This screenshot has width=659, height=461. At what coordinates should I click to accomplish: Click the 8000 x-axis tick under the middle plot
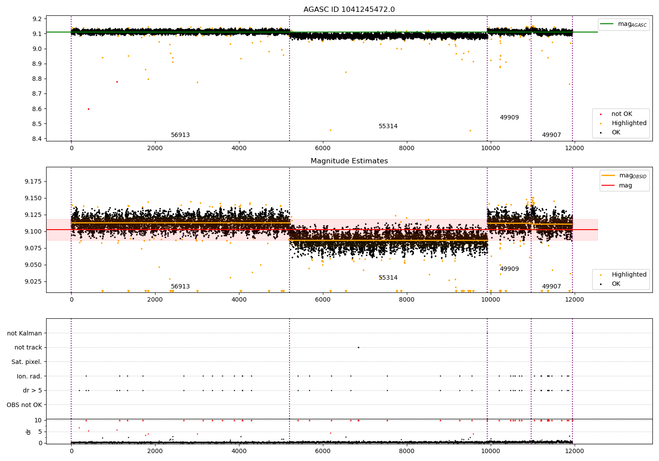point(407,300)
